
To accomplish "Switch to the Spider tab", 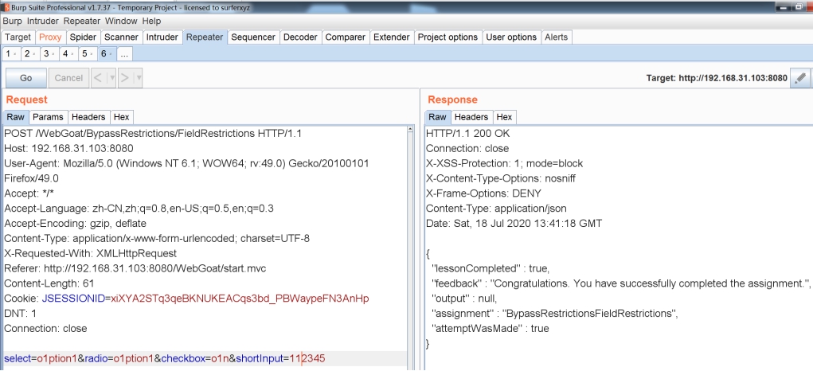I will click(x=83, y=37).
